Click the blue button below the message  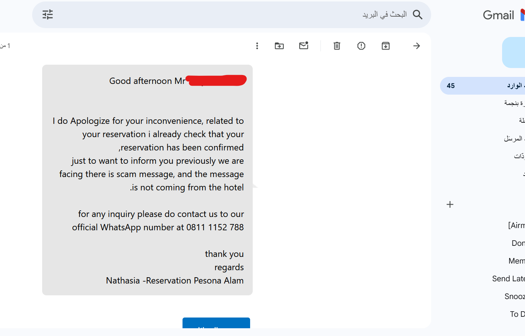(x=216, y=323)
